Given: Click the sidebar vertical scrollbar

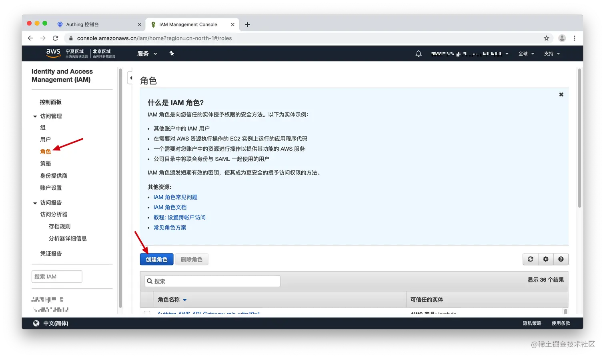Looking at the screenshot, I should 120,188.
